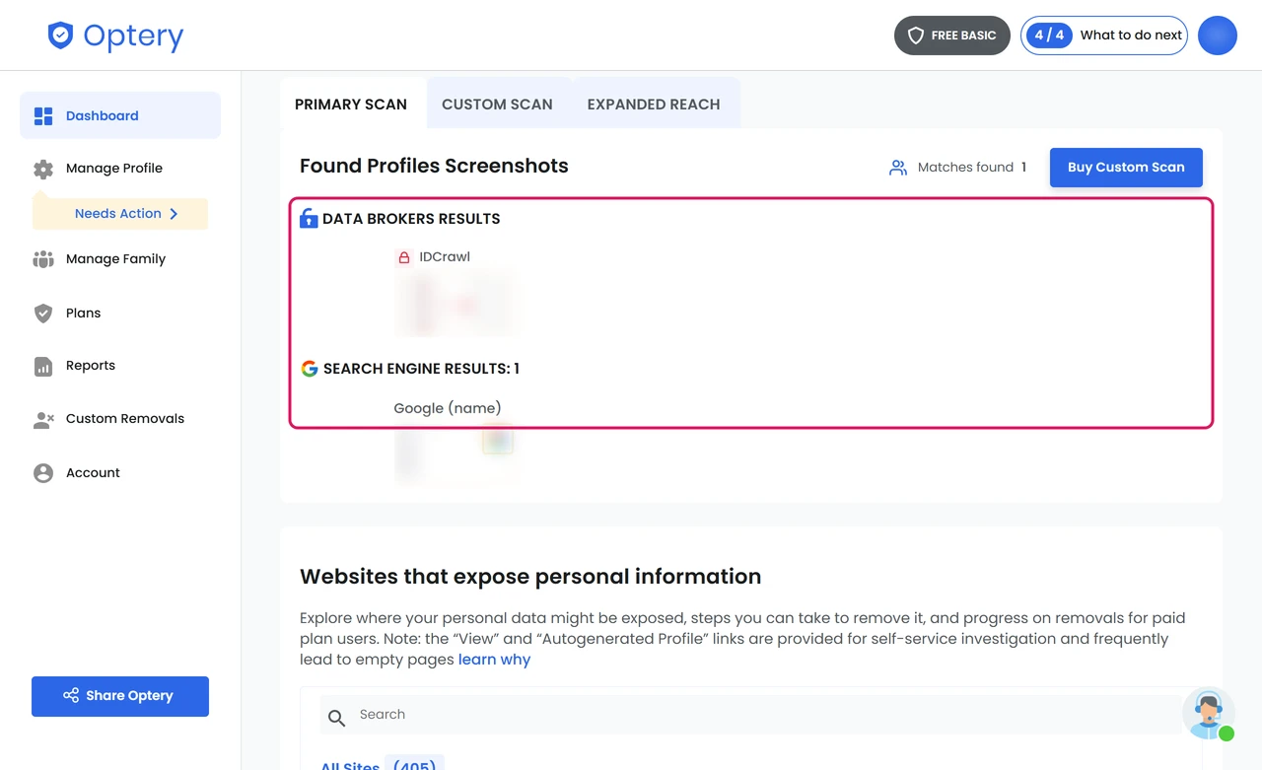The height and width of the screenshot is (770, 1262).
Task: Open the Dashboard grid icon
Action: point(43,116)
